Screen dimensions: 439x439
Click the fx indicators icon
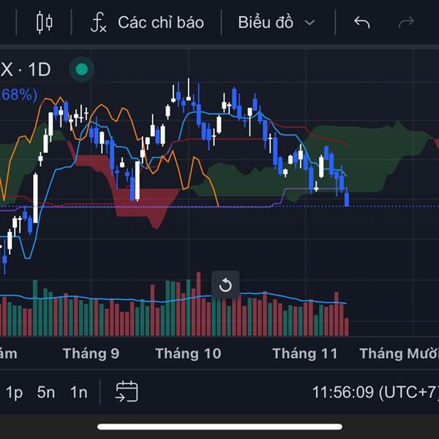[98, 23]
